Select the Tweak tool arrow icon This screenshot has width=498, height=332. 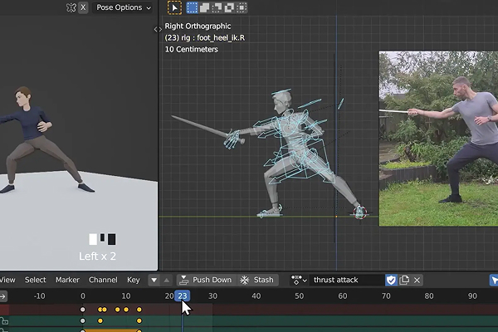pyautogui.click(x=174, y=7)
